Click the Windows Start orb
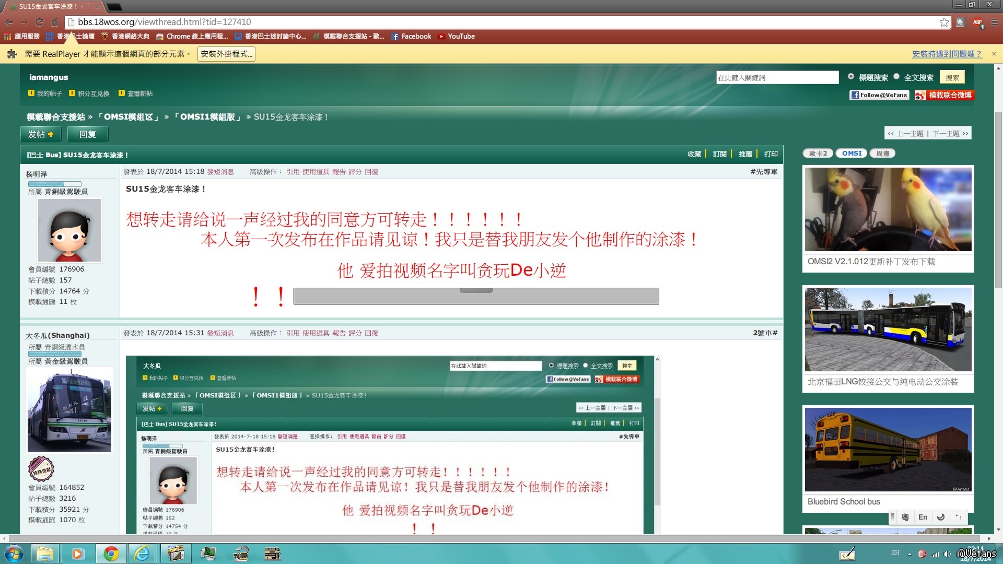This screenshot has height=564, width=1003. coord(14,554)
